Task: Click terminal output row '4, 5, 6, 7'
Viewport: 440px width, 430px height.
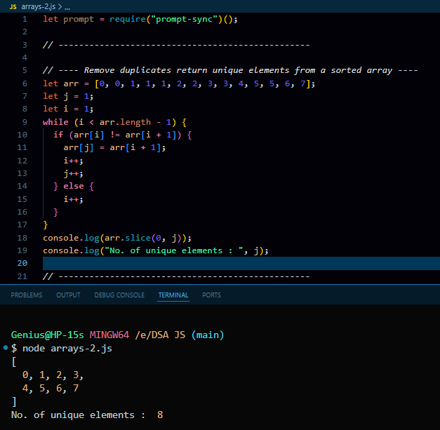Action: pyautogui.click(x=51, y=388)
